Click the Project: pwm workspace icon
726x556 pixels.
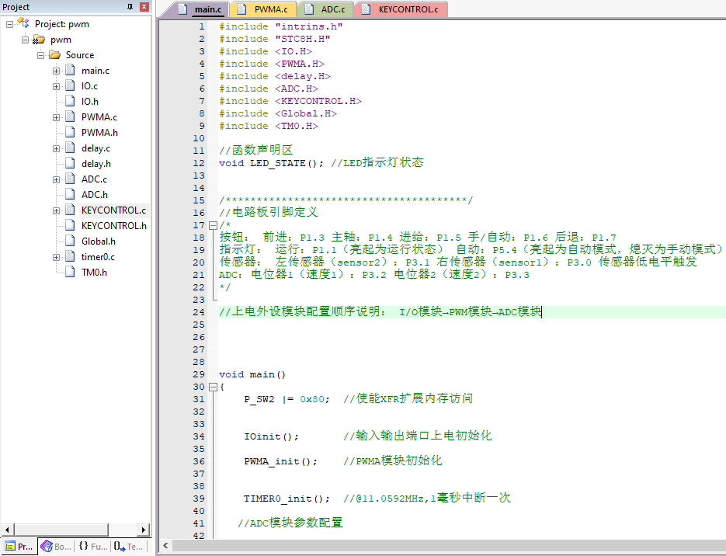[23, 23]
